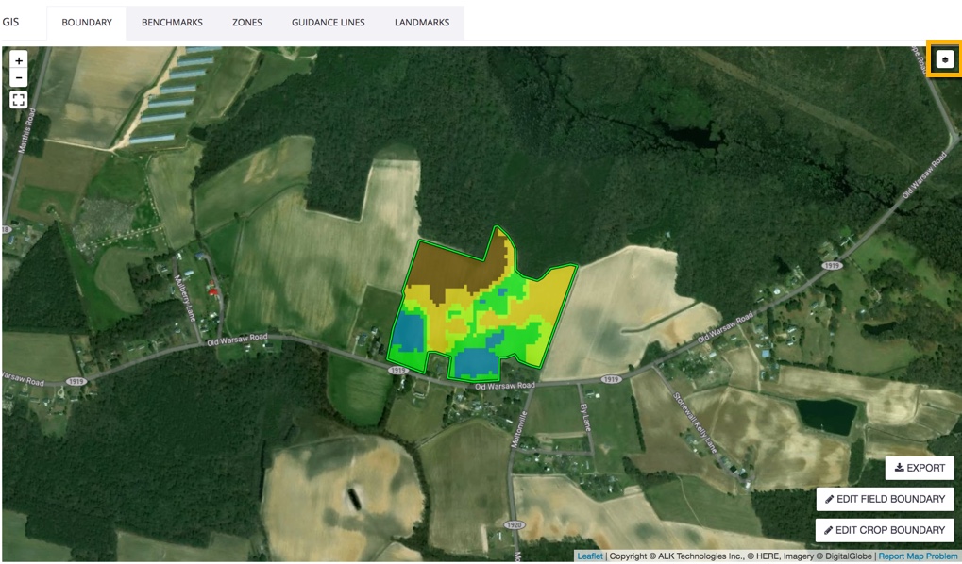Zoom in on the map

(19, 60)
